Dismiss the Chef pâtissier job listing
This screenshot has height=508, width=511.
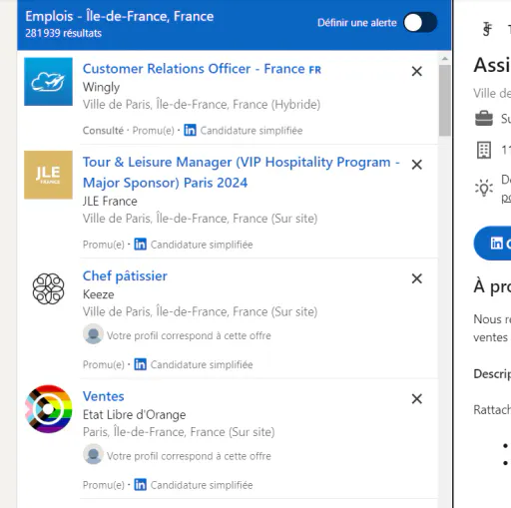417,278
